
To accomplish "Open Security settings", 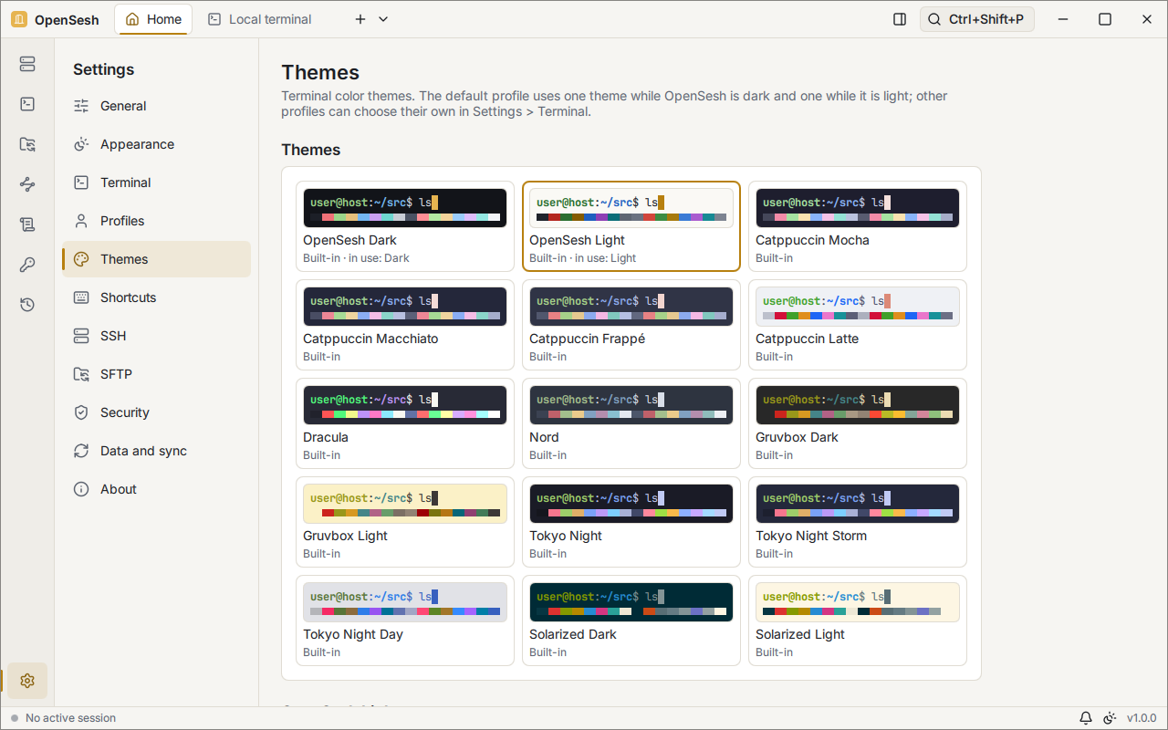I will (x=156, y=412).
